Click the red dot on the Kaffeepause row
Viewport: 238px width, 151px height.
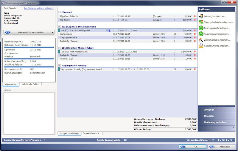click(195, 34)
